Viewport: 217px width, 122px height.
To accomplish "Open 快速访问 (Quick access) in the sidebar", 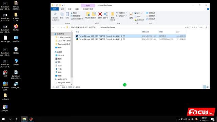I will [x=60, y=34].
